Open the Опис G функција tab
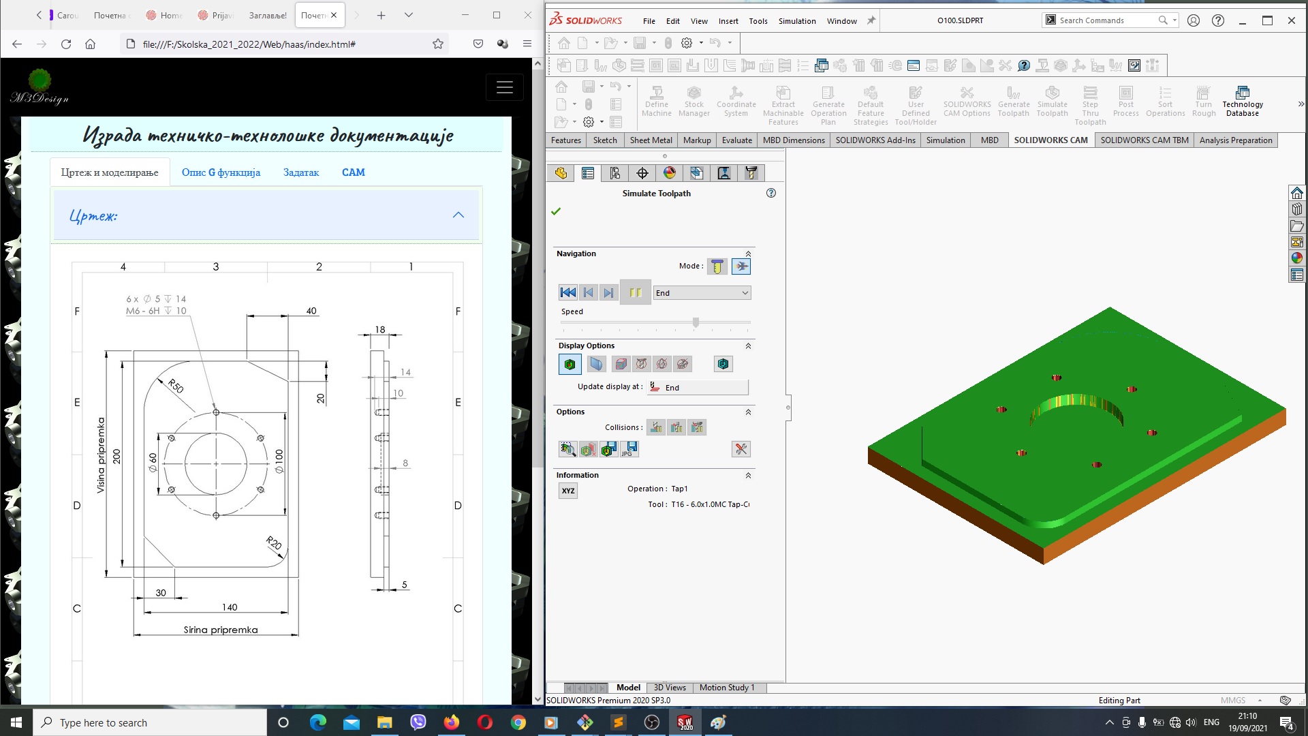 [x=221, y=172]
